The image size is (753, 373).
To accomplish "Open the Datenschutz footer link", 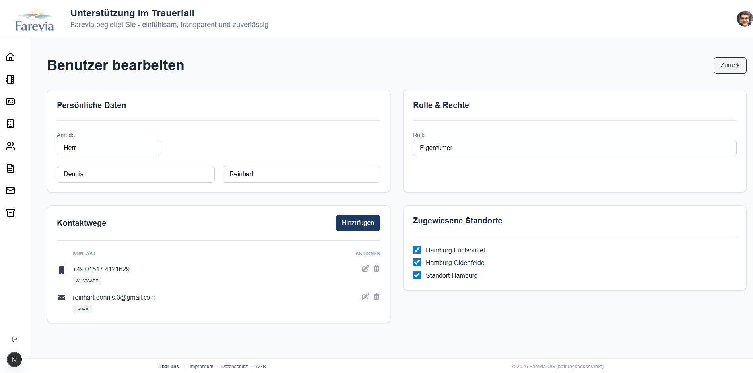I will pos(235,367).
